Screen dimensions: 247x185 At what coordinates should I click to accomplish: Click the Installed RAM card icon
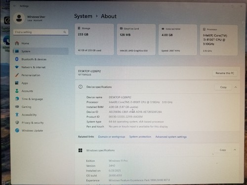pyautogui.click(x=163, y=29)
